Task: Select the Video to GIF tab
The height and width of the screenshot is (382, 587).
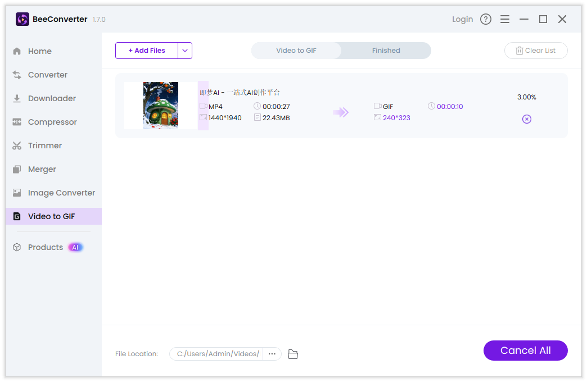Action: pyautogui.click(x=296, y=50)
